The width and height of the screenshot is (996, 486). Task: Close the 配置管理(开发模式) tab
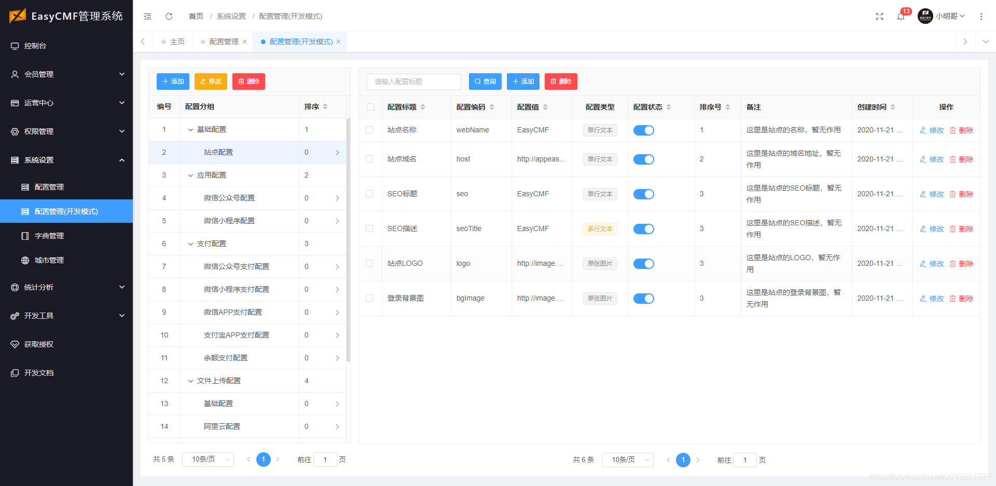pyautogui.click(x=338, y=42)
